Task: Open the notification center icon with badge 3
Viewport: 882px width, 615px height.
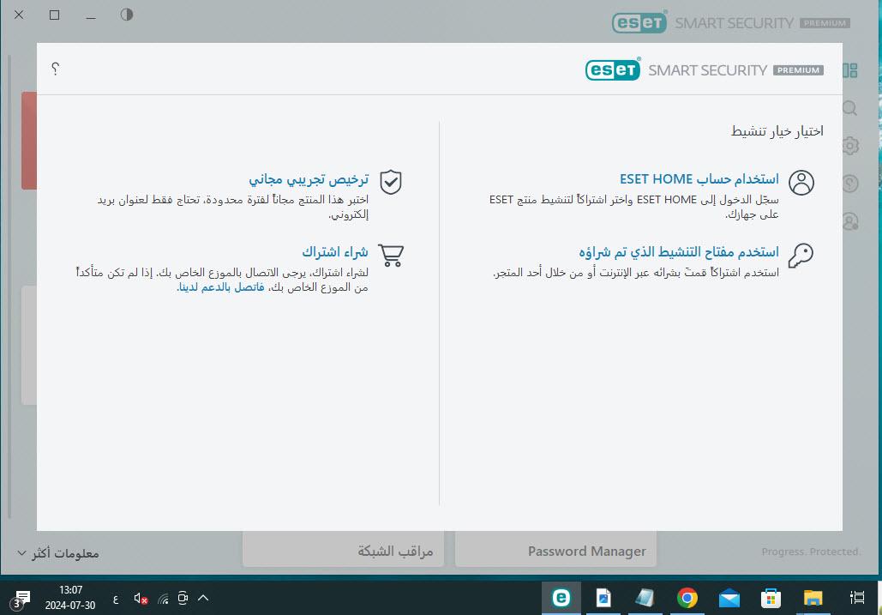Action: [21, 599]
